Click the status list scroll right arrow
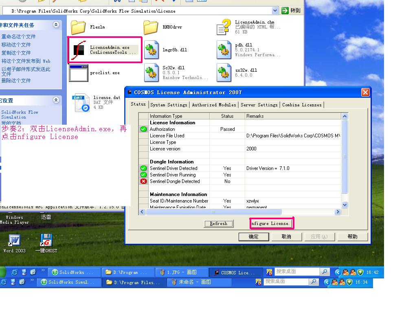The height and width of the screenshot is (313, 417). pyautogui.click(x=338, y=212)
